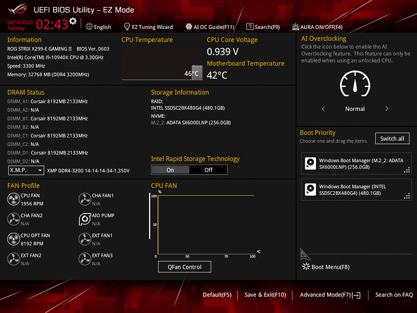The height and width of the screenshot is (313, 417).
Task: Open Search(F9)
Action: (263, 27)
